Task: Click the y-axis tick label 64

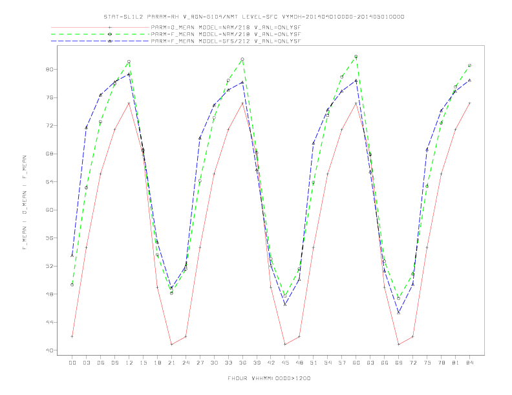Action: pos(49,181)
